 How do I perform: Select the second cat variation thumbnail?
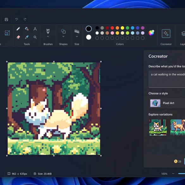click(x=177, y=127)
